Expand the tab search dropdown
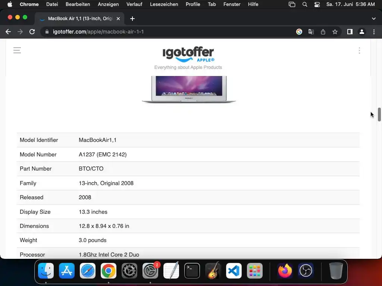 (374, 19)
